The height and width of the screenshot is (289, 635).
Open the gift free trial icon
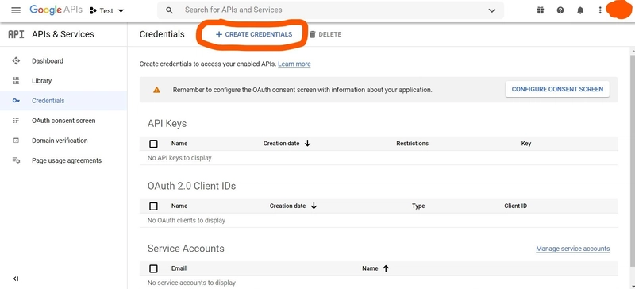click(x=541, y=10)
